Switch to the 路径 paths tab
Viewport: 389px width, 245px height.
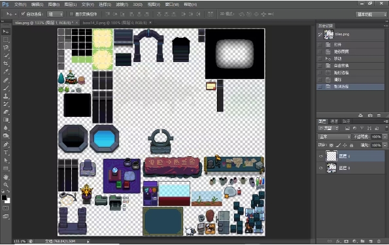coord(346,122)
